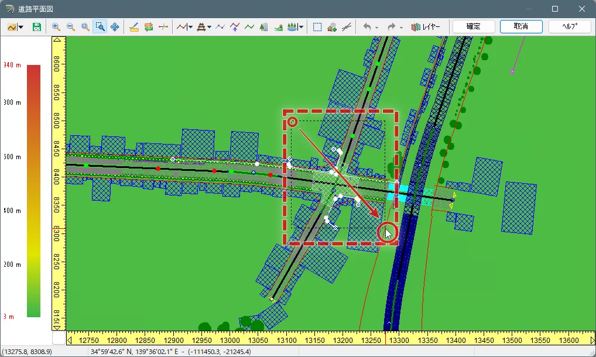Select the tree and building placement tool
The image size is (596, 357).
[x=263, y=27]
